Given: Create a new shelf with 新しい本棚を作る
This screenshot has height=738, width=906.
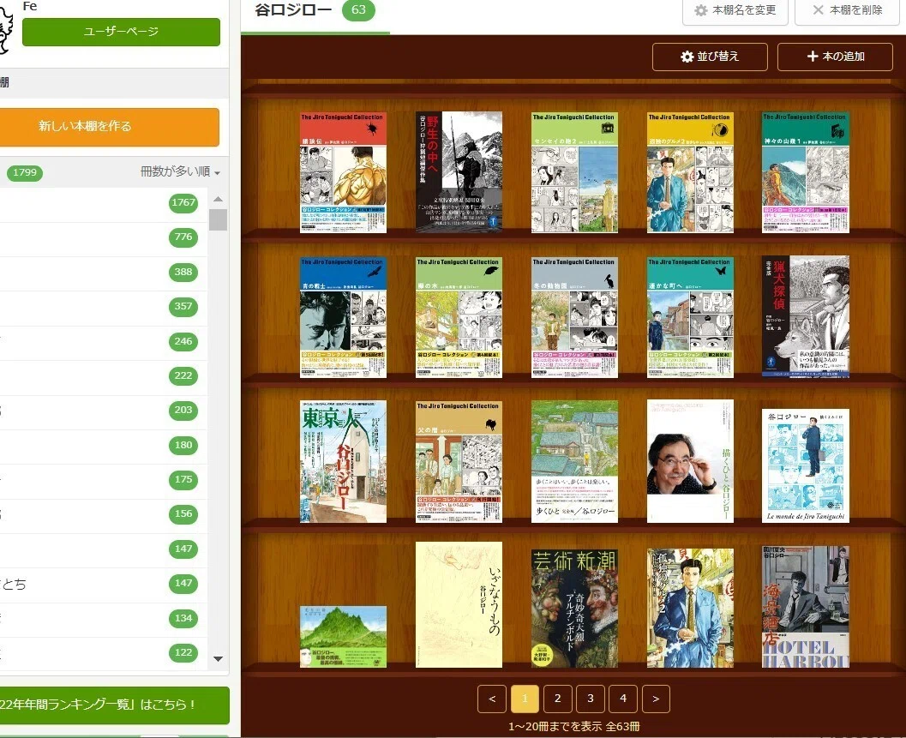Looking at the screenshot, I should pyautogui.click(x=109, y=126).
